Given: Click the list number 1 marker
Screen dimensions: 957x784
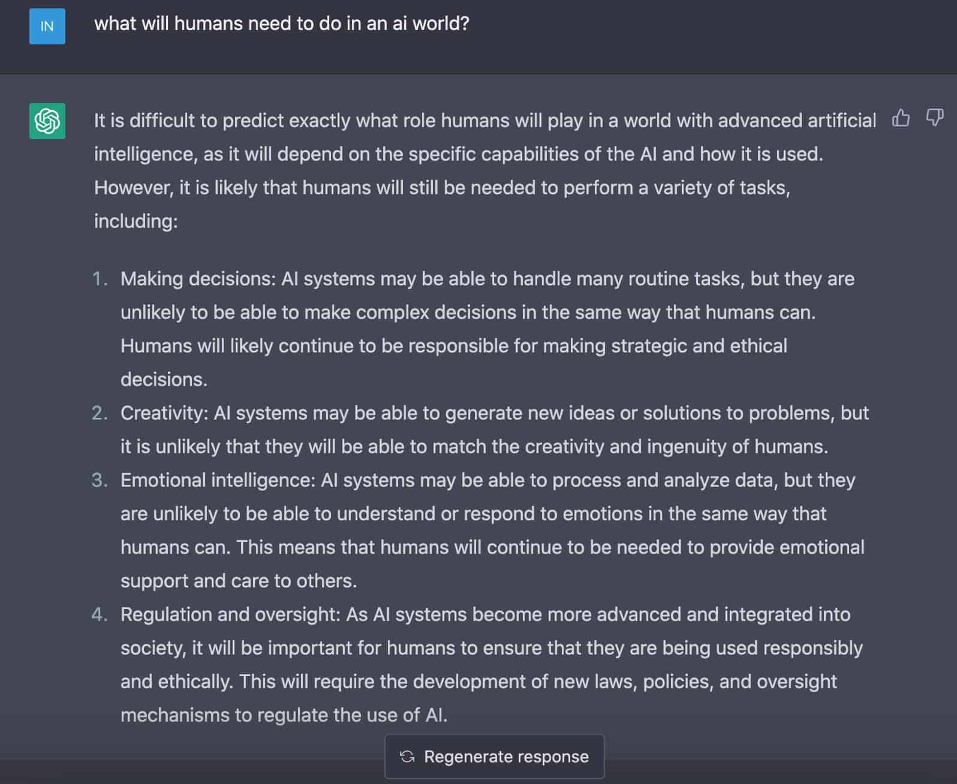Looking at the screenshot, I should [100, 279].
